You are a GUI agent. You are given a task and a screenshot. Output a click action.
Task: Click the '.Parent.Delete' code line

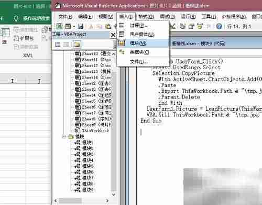coord(179,97)
